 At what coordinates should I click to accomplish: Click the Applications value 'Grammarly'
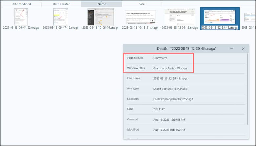click(160, 58)
